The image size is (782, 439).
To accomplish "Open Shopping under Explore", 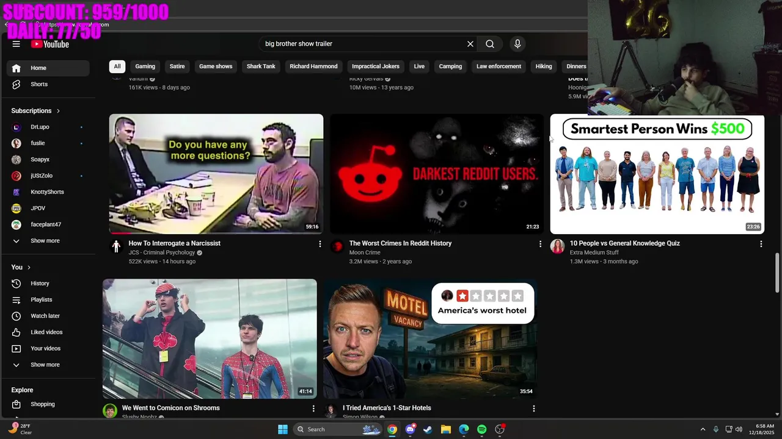I will tap(48, 404).
